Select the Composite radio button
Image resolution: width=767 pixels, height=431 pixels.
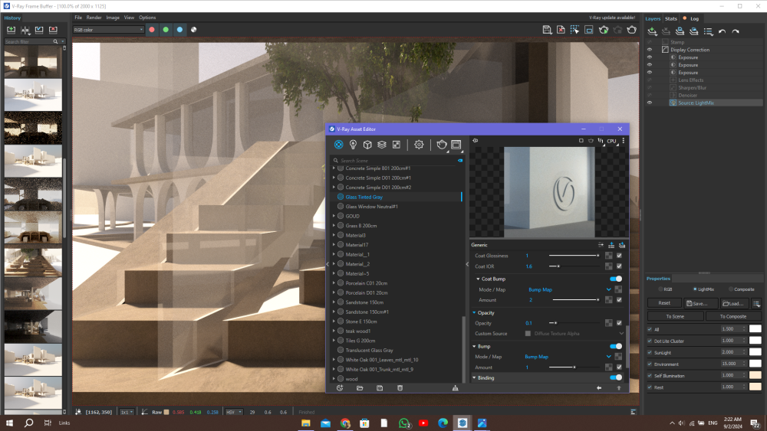731,289
